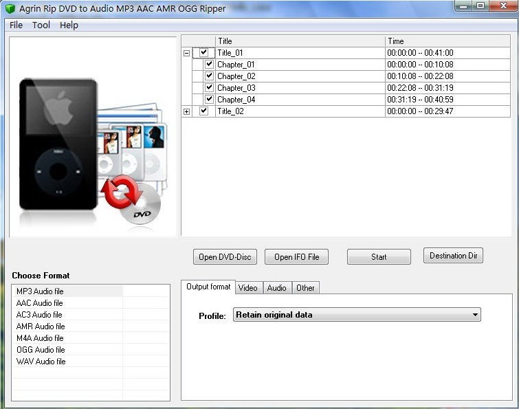
Task: Click the Title column header
Action: [300, 41]
